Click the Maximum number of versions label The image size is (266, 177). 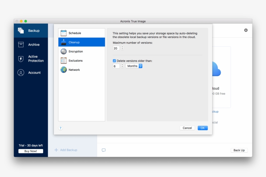(133, 43)
